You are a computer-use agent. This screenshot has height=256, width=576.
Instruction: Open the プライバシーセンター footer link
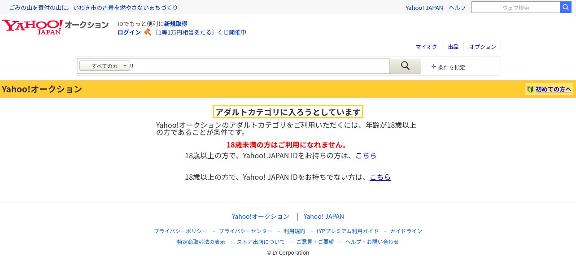click(x=245, y=231)
